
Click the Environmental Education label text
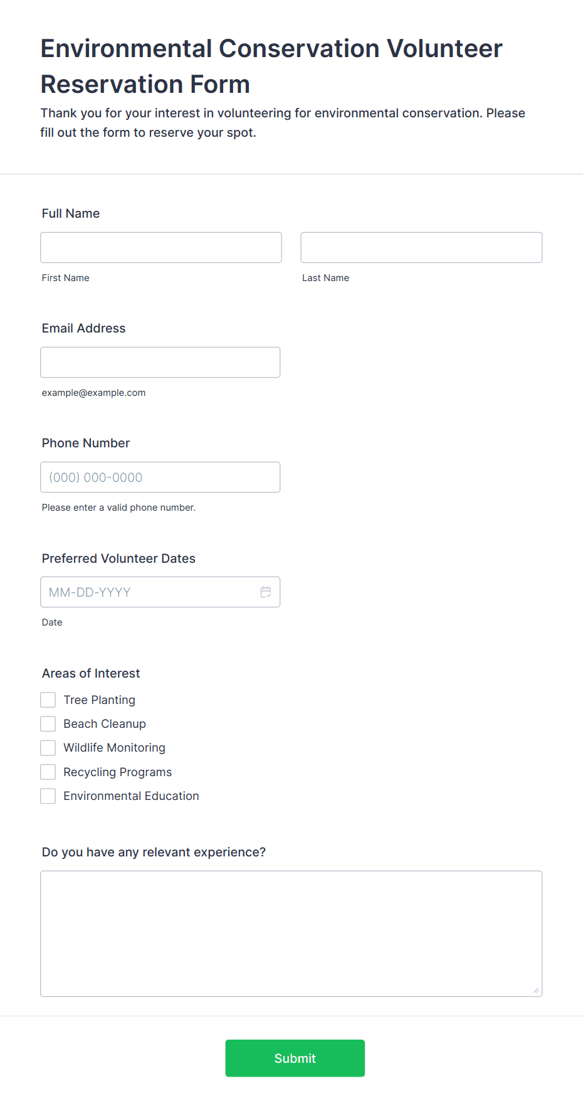coord(131,796)
